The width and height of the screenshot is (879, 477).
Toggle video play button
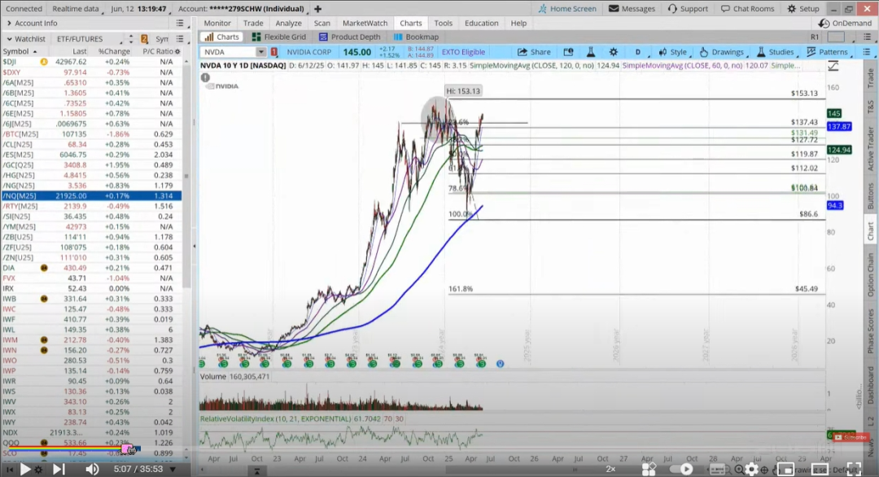click(x=24, y=469)
